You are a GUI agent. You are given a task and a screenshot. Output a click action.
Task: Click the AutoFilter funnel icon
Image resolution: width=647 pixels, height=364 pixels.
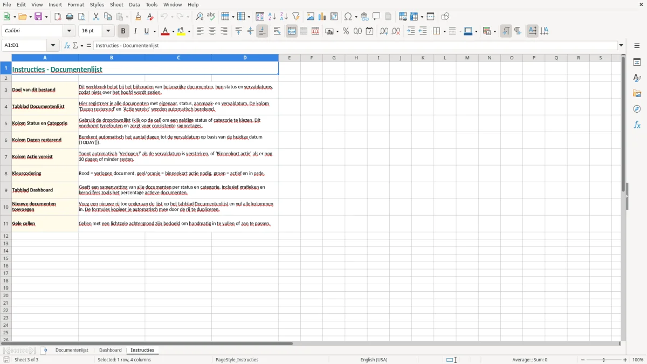295,17
